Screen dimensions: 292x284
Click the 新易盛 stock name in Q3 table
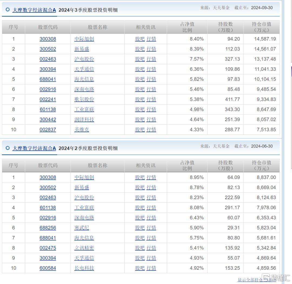coord(82,49)
